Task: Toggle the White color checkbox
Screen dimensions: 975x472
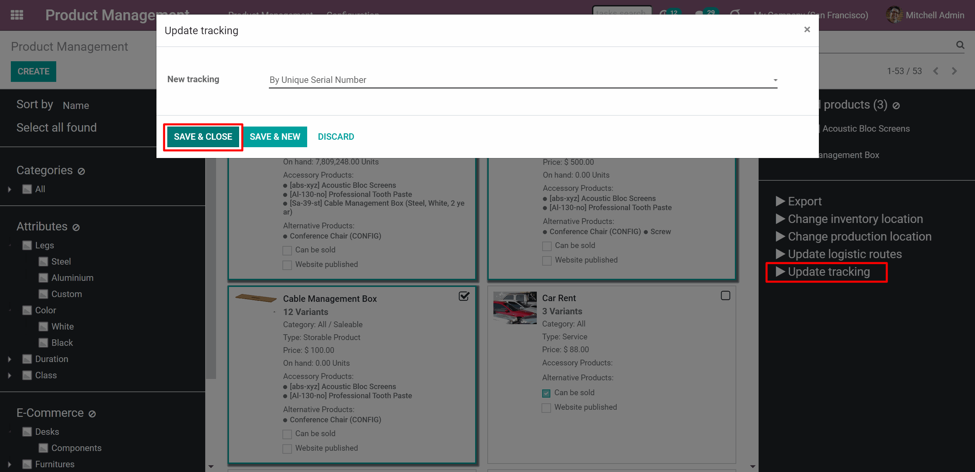Action: point(44,327)
